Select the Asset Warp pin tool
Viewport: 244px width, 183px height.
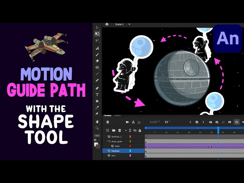pyautogui.click(x=97, y=114)
